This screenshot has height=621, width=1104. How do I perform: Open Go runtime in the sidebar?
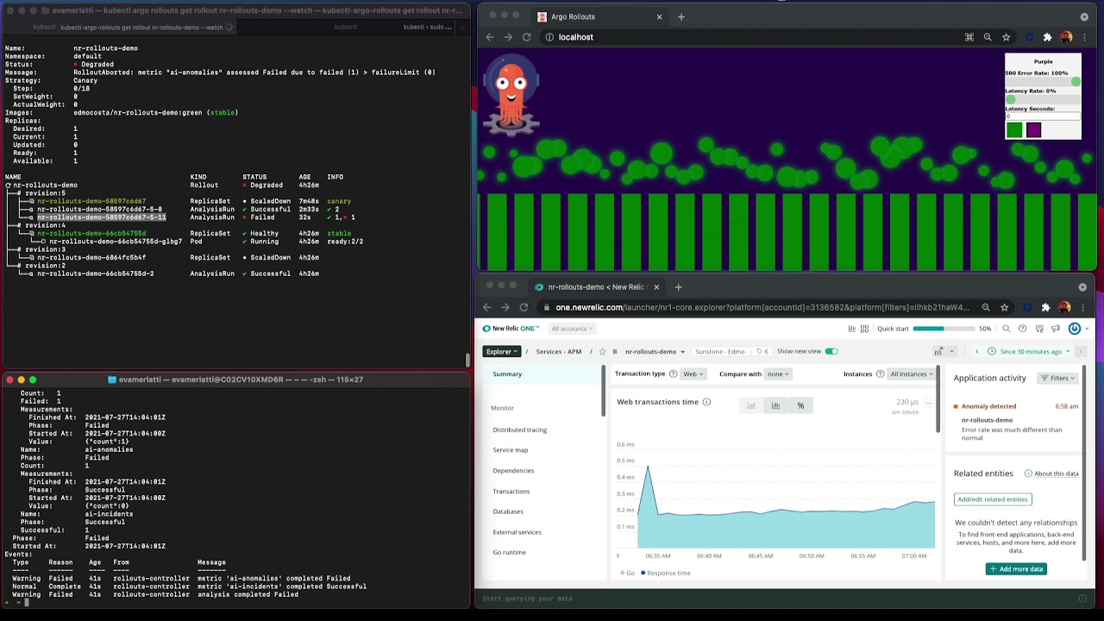point(509,552)
